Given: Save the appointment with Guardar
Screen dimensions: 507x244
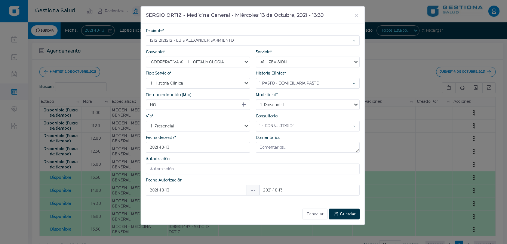Looking at the screenshot, I should pos(344,214).
